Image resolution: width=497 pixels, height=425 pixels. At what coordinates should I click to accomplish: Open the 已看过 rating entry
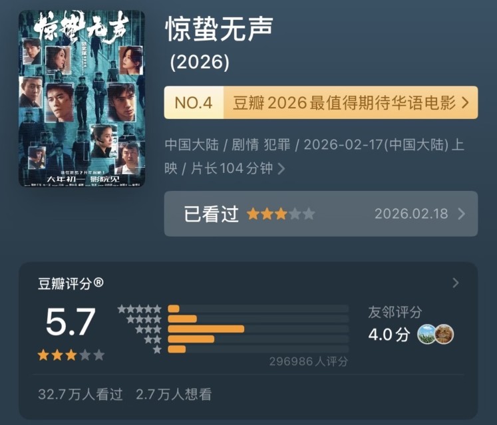coord(321,213)
